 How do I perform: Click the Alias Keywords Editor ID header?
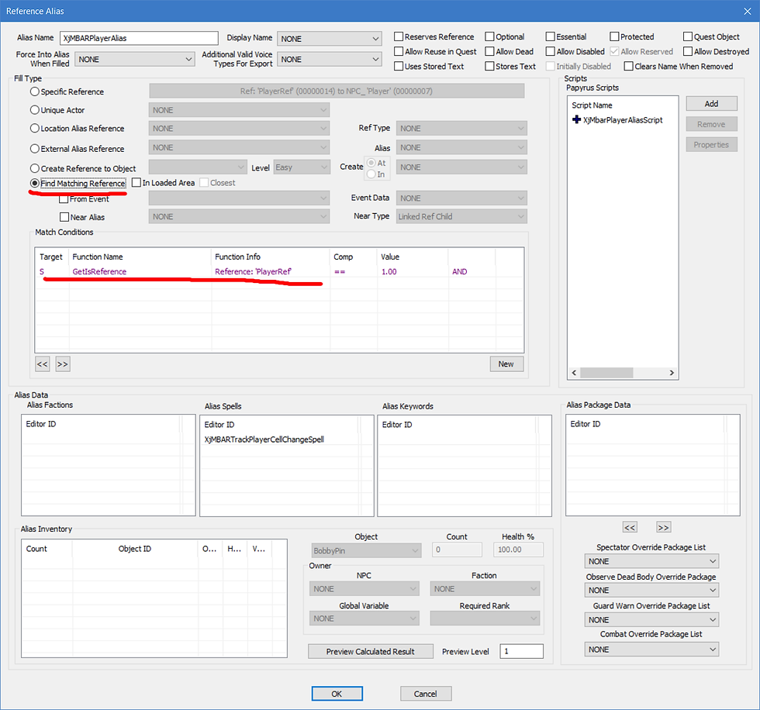pos(458,424)
